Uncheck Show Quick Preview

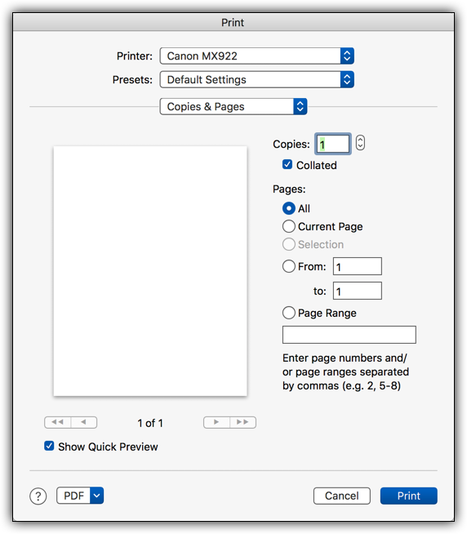click(x=49, y=446)
